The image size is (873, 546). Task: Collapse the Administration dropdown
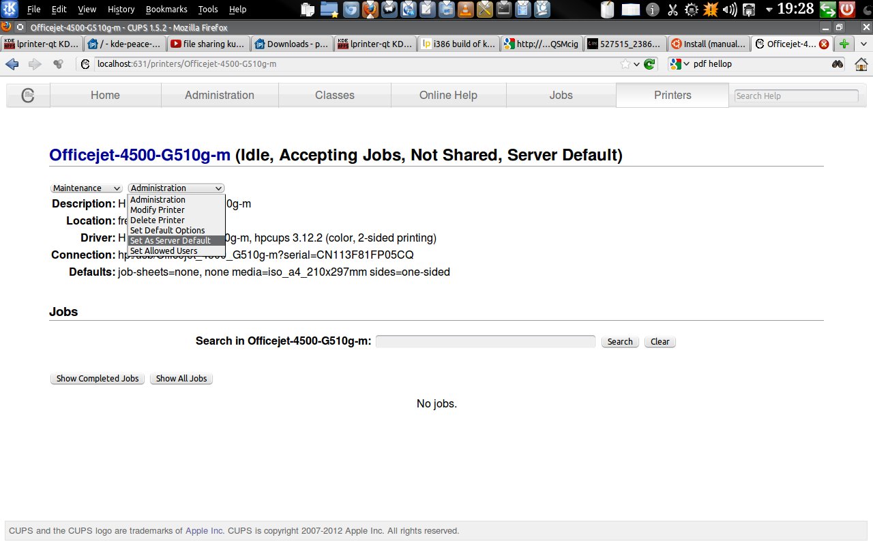click(176, 188)
